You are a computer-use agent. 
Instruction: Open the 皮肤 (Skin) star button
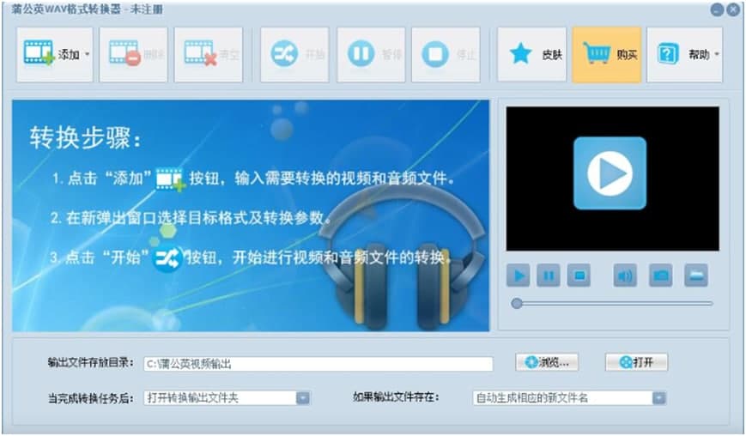[532, 55]
